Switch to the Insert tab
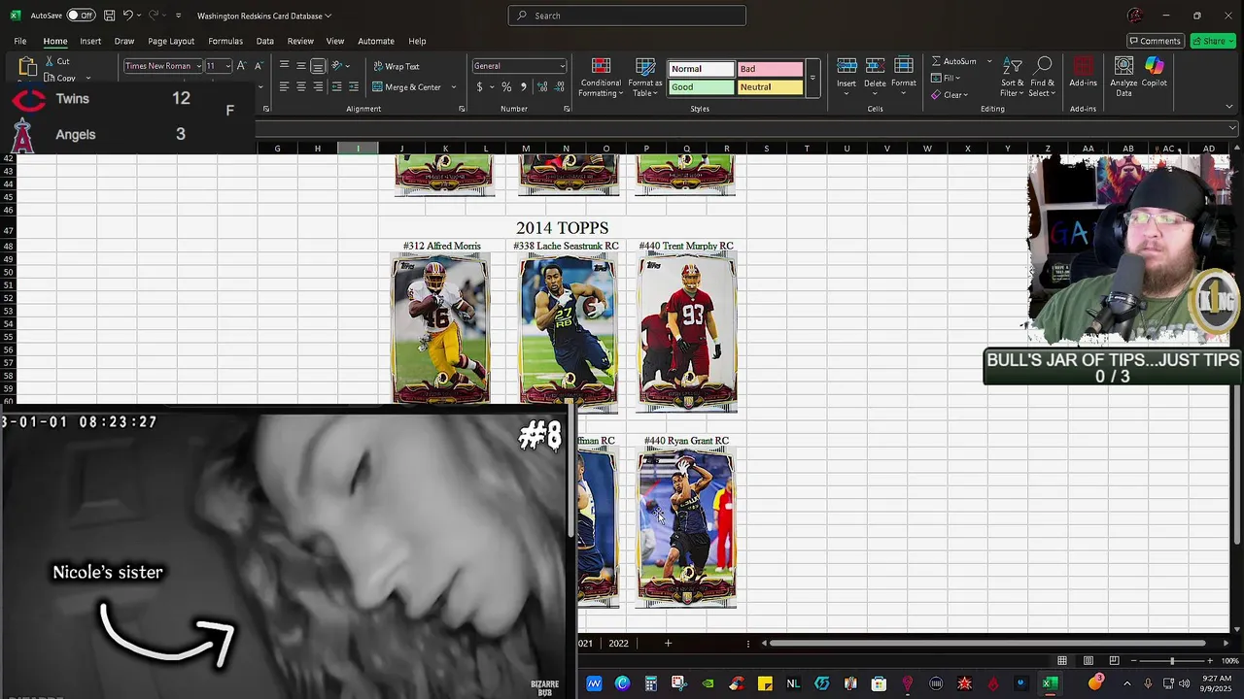The width and height of the screenshot is (1244, 699). tap(90, 41)
